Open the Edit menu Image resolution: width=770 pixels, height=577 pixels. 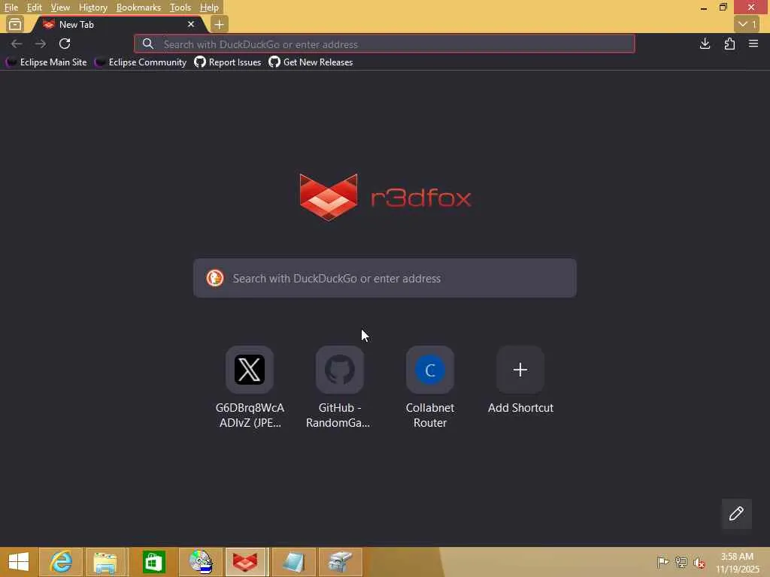pos(34,8)
